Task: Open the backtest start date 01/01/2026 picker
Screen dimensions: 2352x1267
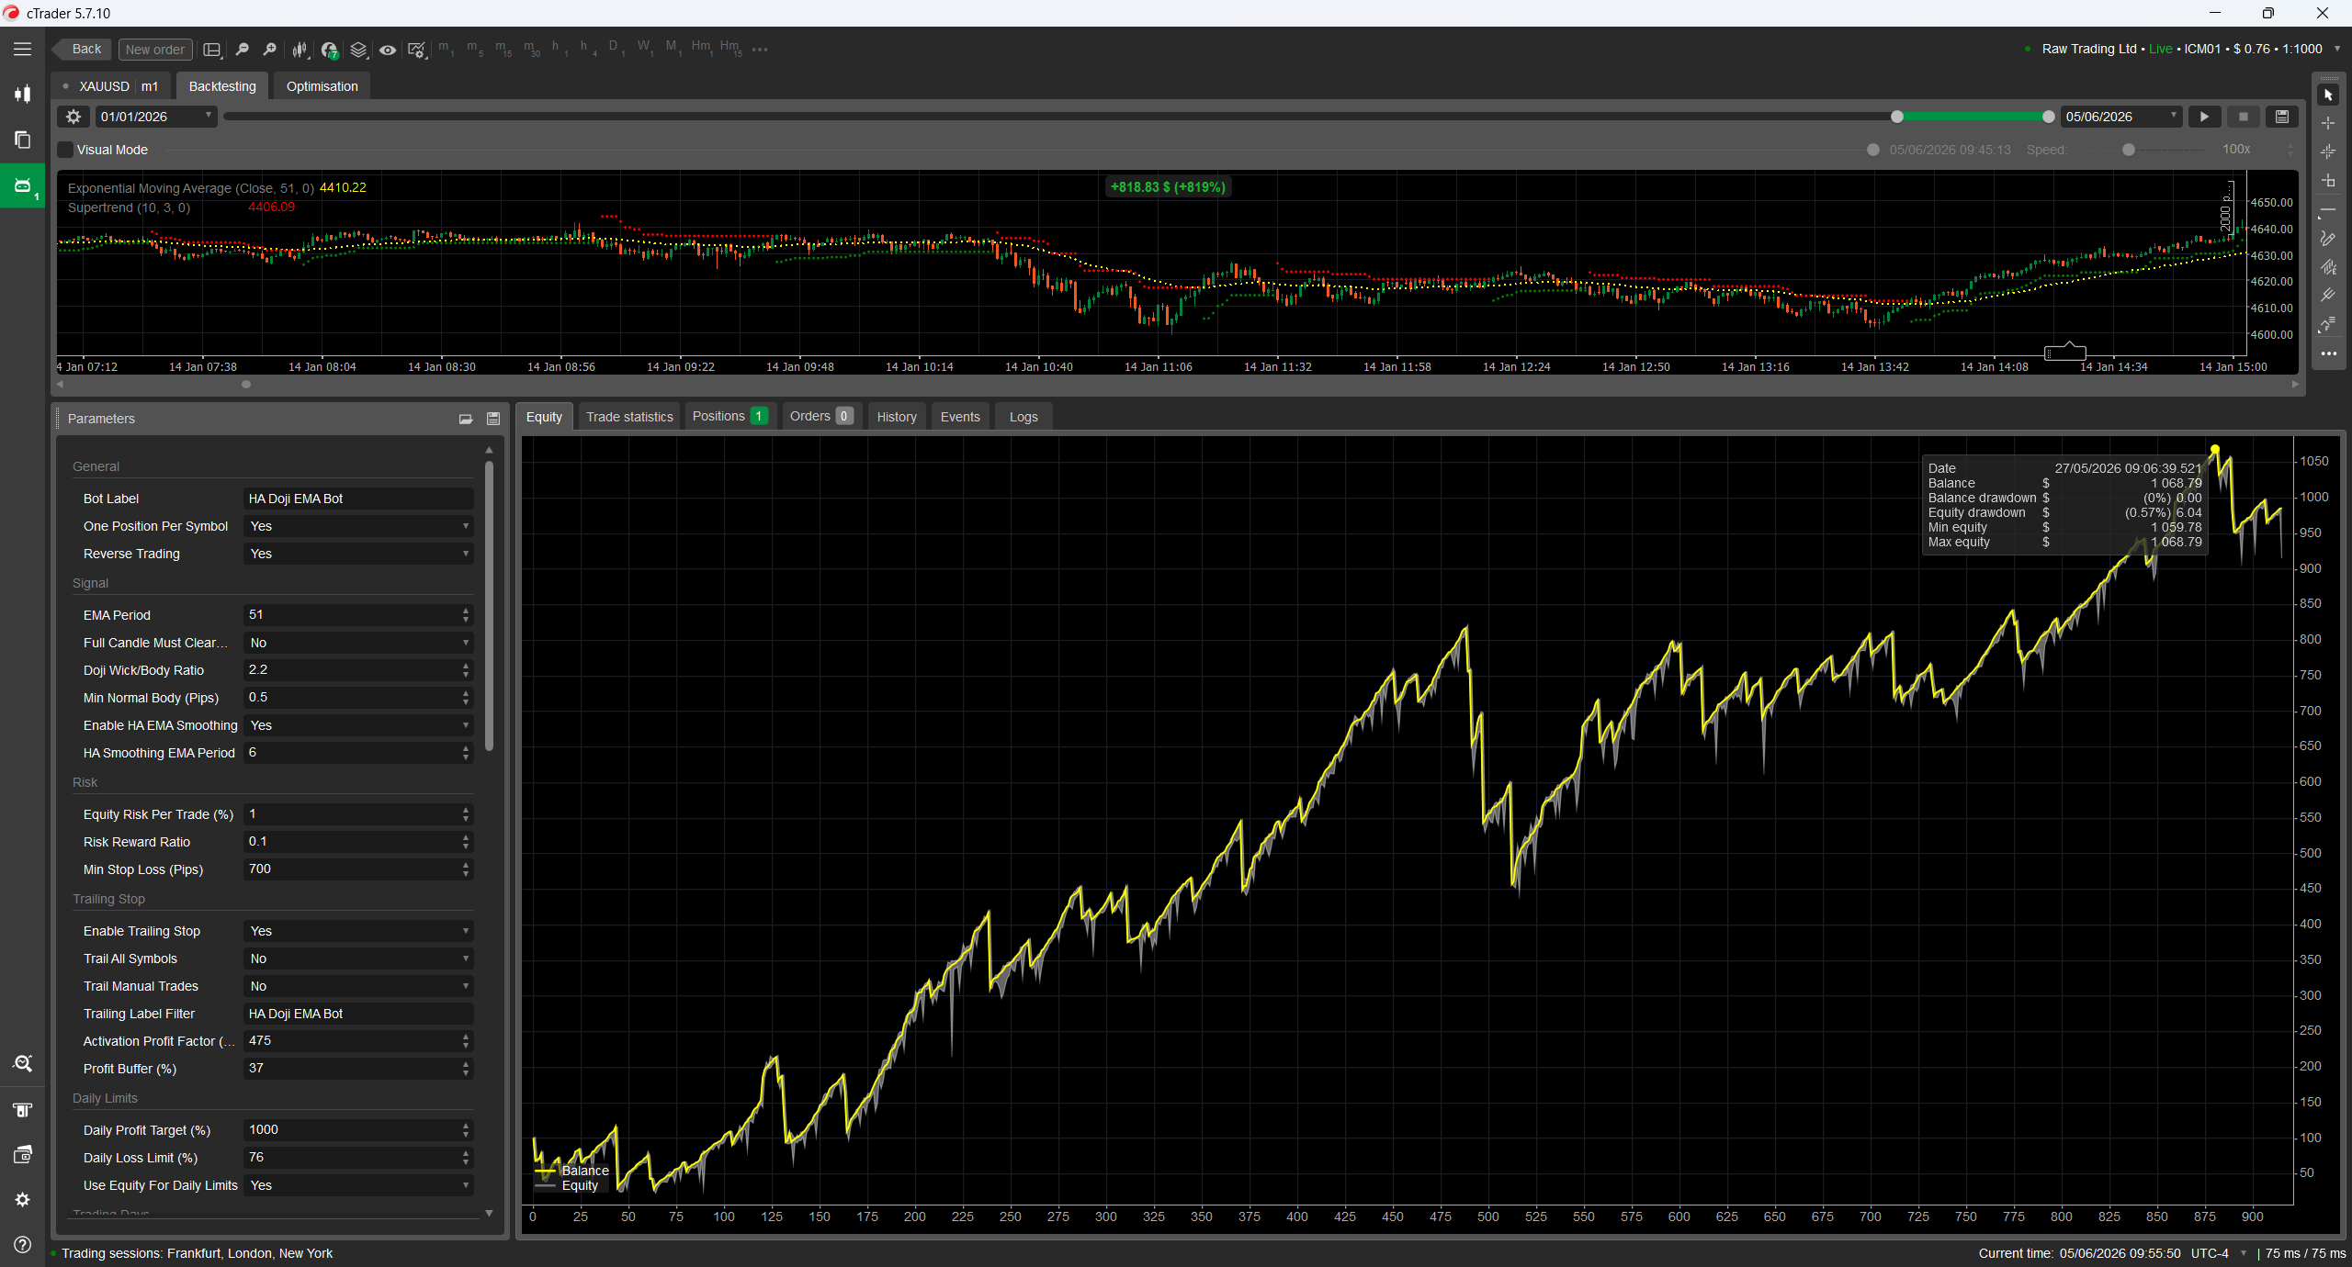Action: [x=156, y=117]
